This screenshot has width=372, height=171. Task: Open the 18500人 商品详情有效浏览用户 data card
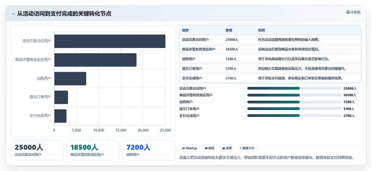[x=93, y=150]
